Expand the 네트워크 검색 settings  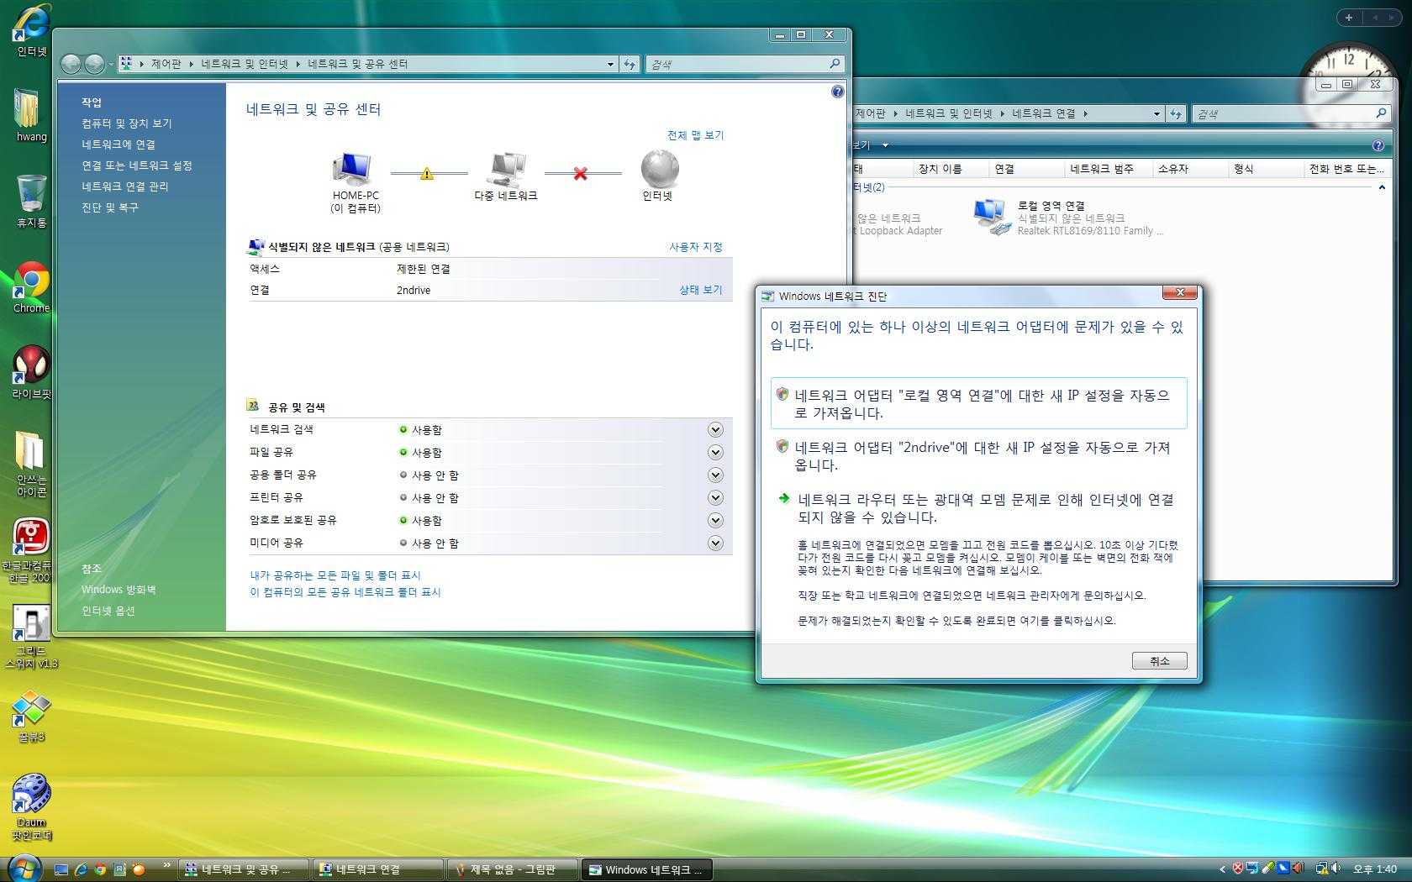pyautogui.click(x=715, y=430)
